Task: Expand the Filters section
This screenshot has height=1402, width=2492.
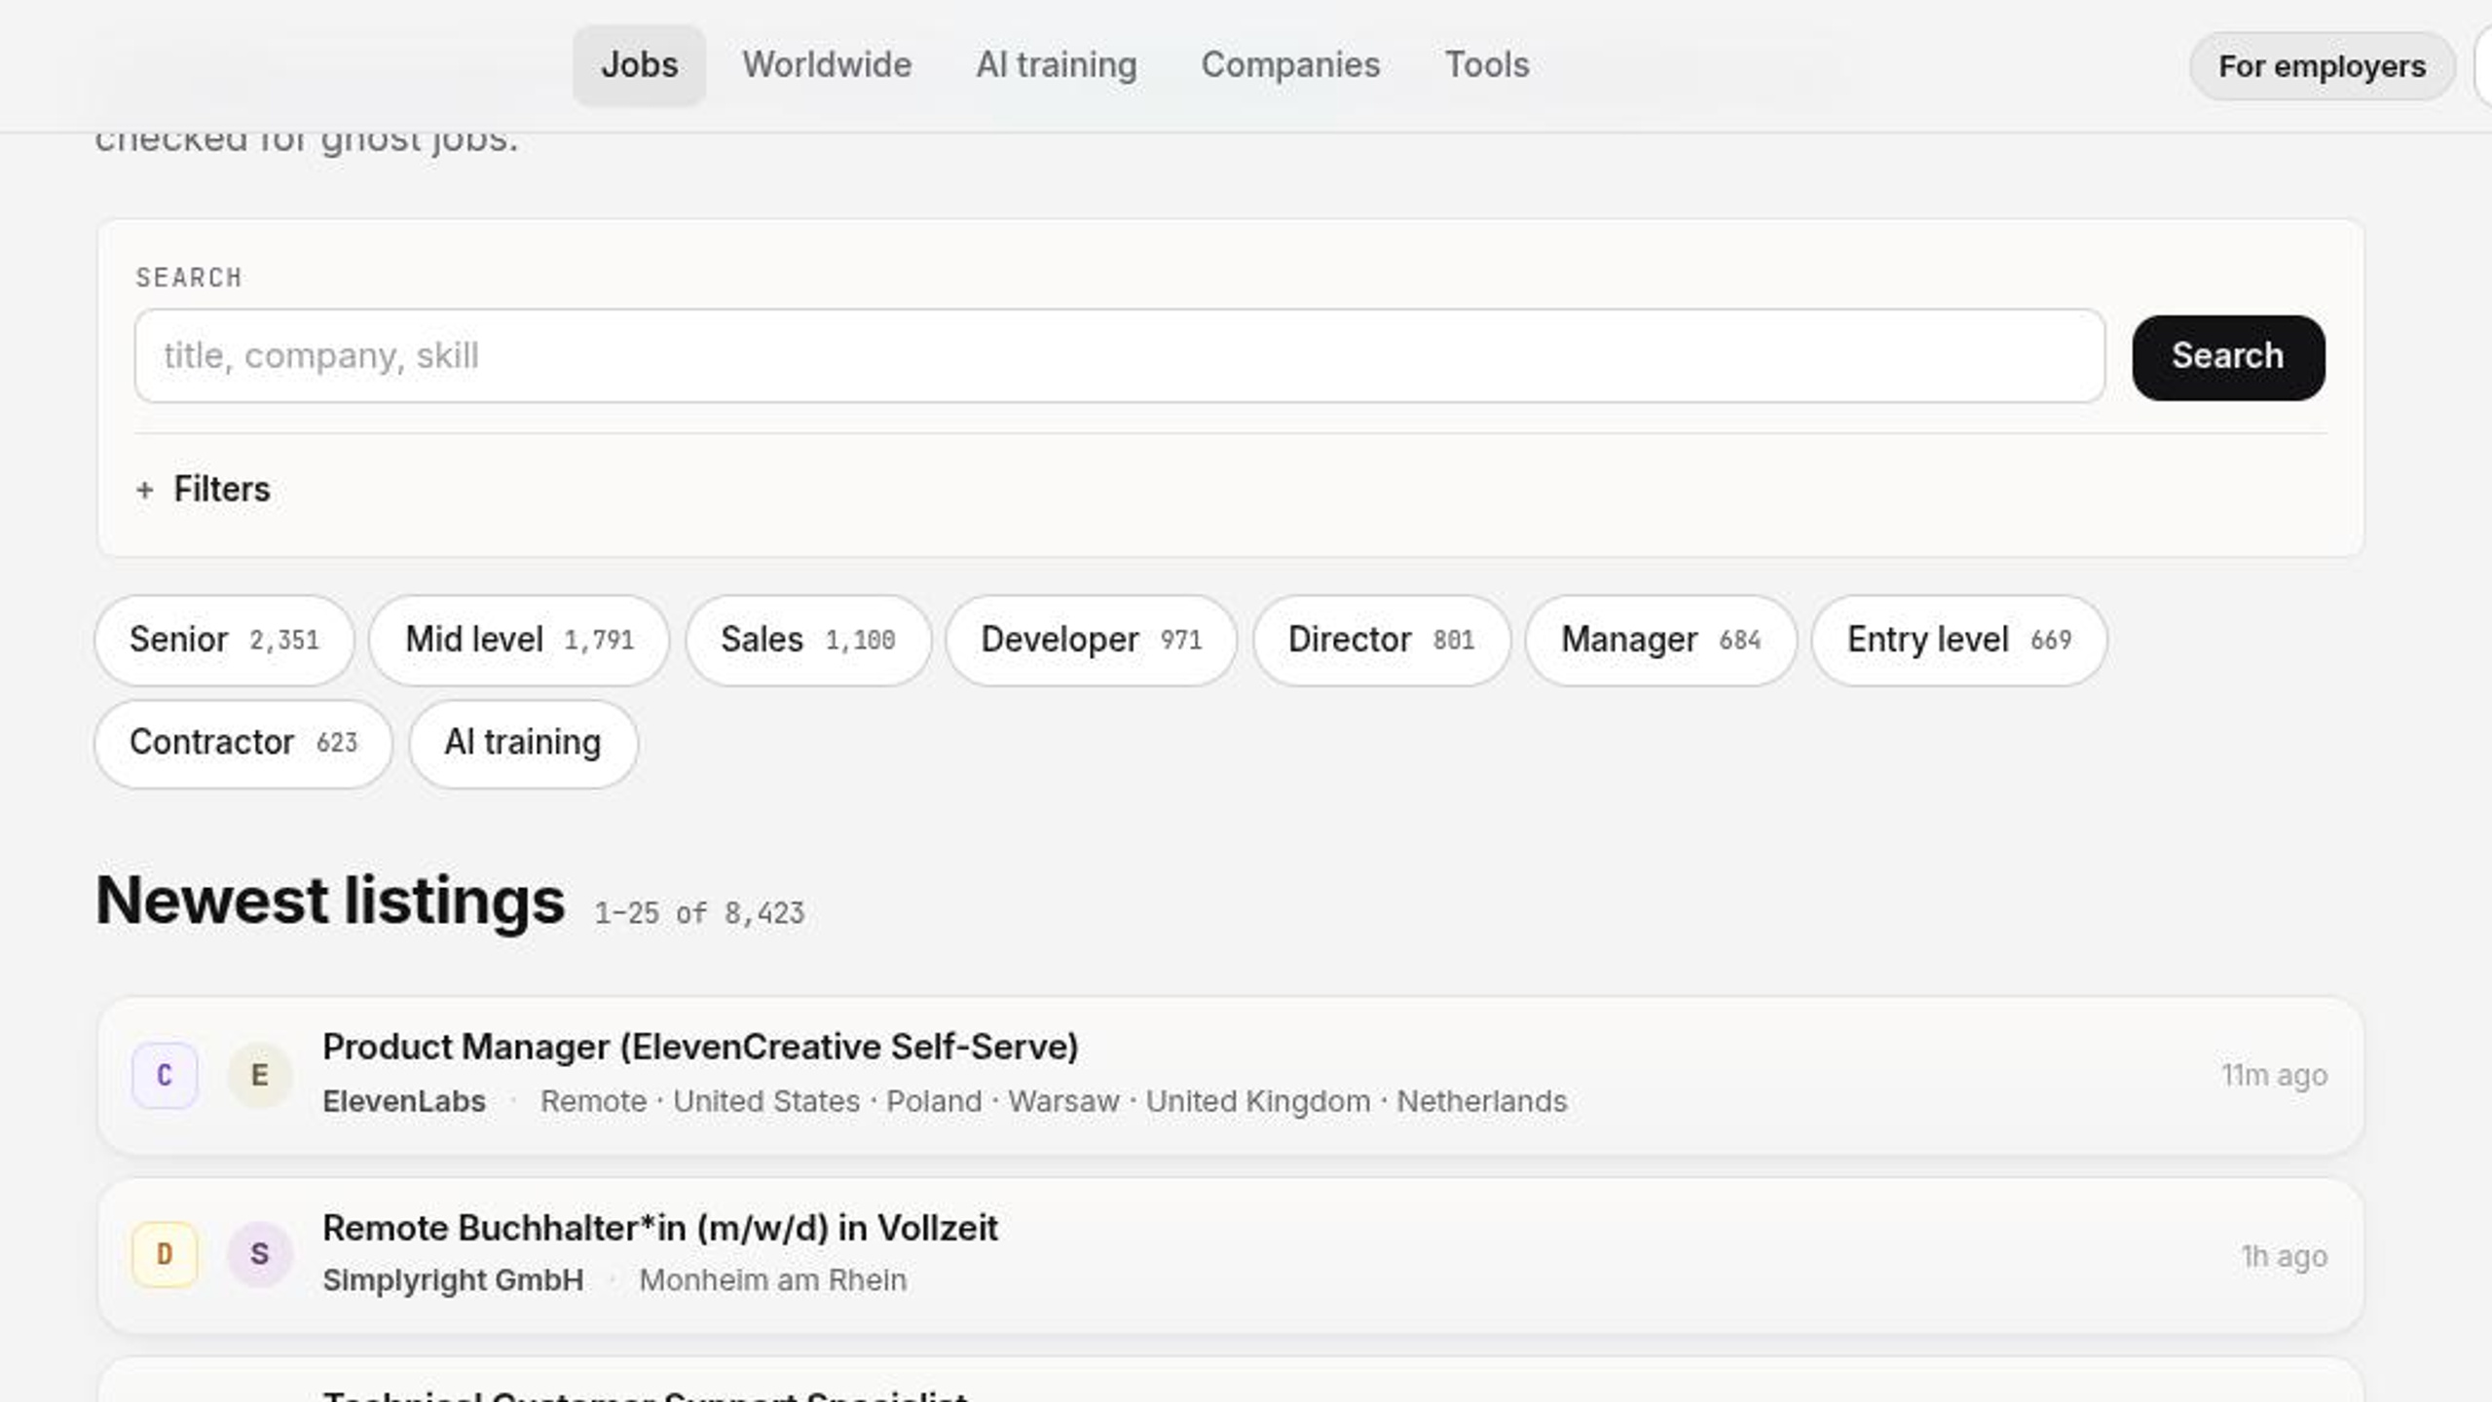Action: point(204,489)
